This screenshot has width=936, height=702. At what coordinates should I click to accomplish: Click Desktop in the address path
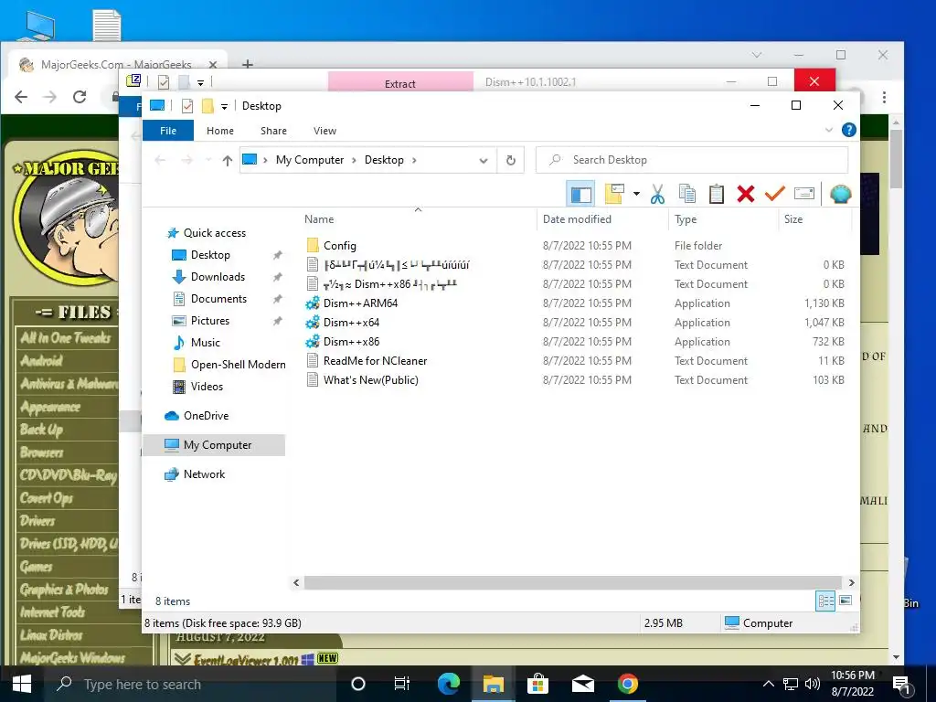(384, 160)
